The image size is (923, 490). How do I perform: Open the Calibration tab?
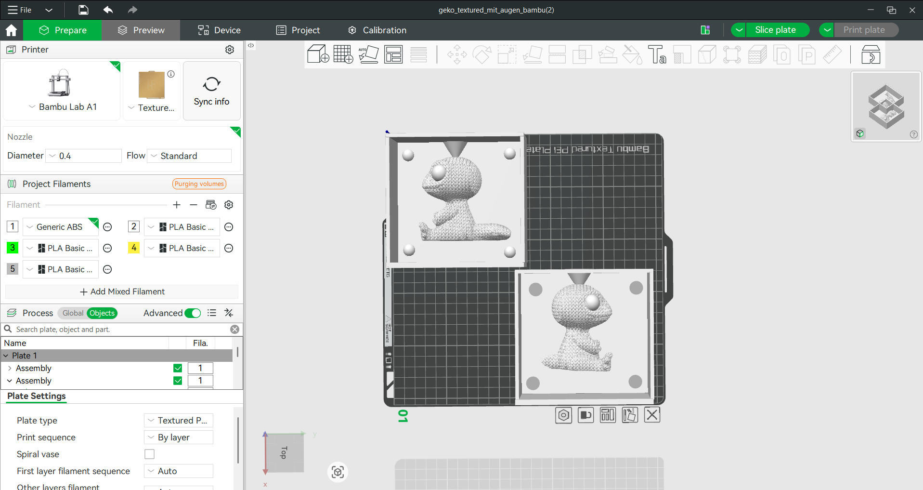[377, 30]
